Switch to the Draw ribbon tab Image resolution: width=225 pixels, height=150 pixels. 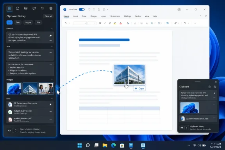pyautogui.click(x=84, y=16)
